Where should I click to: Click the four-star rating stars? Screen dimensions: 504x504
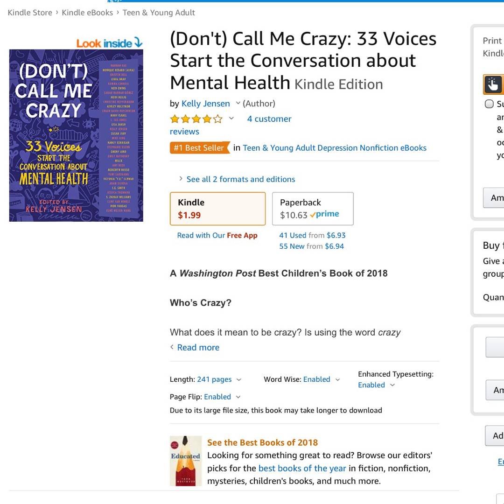tap(196, 119)
